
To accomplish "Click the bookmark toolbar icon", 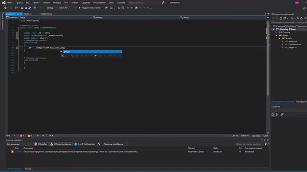I will (136, 8).
